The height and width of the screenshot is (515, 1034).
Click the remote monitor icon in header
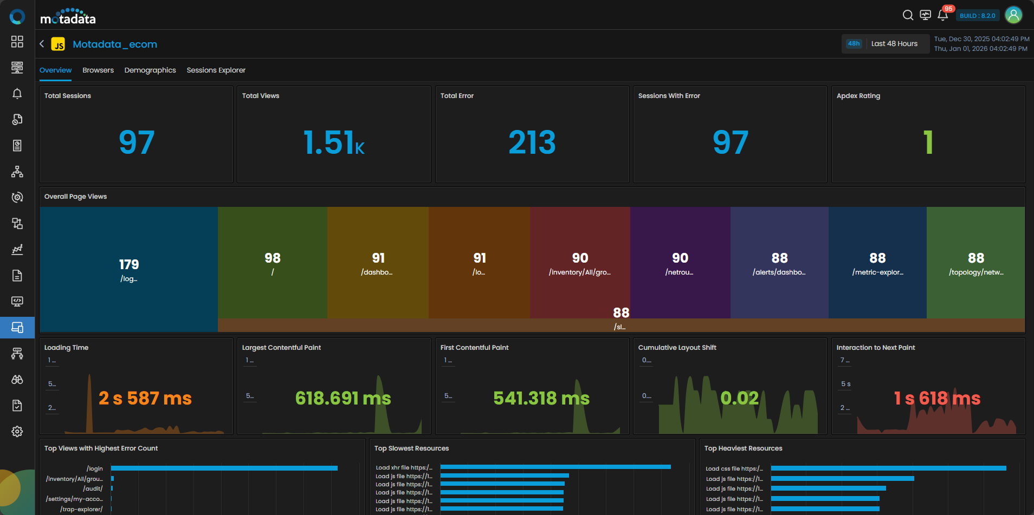coord(925,15)
